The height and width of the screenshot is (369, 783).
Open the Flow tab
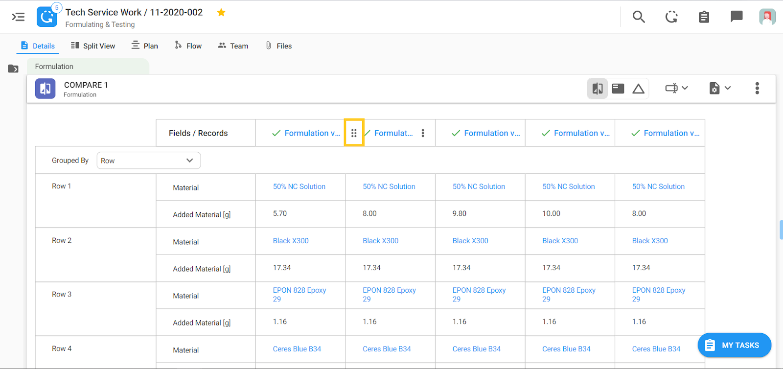pyautogui.click(x=188, y=46)
